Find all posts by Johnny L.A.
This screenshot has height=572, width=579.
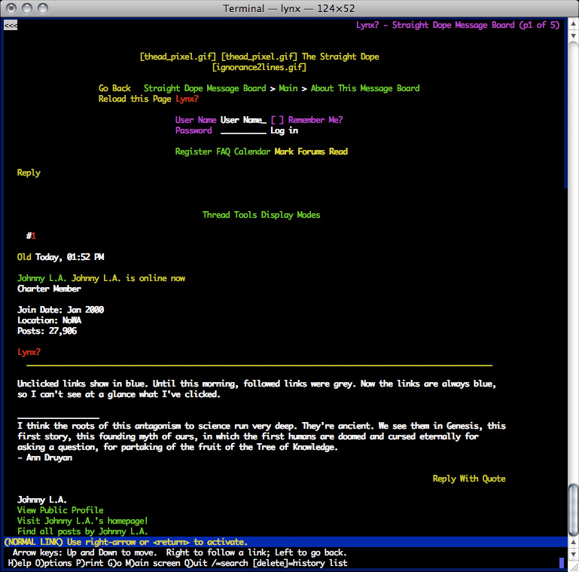82,532
